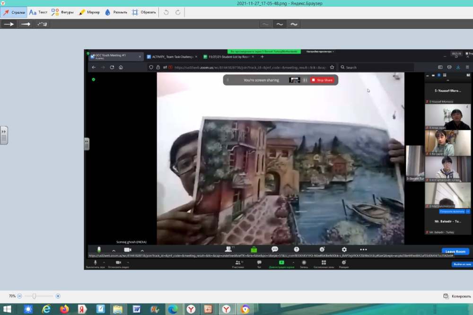Click the Демонстрация экрана share button
This screenshot has width=473, height=315.
[x=281, y=264]
